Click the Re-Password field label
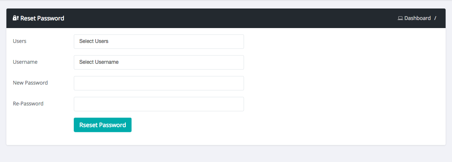Viewport: 452px width, 162px height. coord(28,103)
